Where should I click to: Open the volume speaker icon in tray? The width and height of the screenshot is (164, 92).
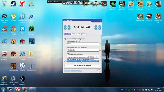(152, 90)
